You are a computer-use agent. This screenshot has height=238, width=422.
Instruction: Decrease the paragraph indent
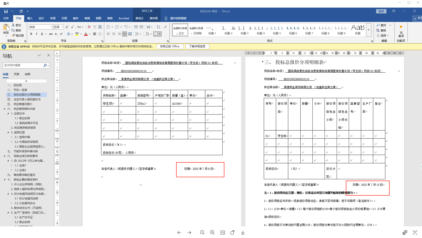coord(136,27)
